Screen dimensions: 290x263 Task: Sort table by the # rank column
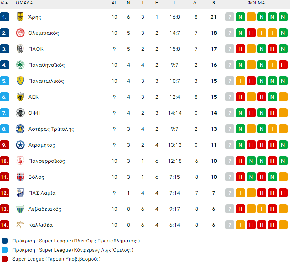click(4, 3)
